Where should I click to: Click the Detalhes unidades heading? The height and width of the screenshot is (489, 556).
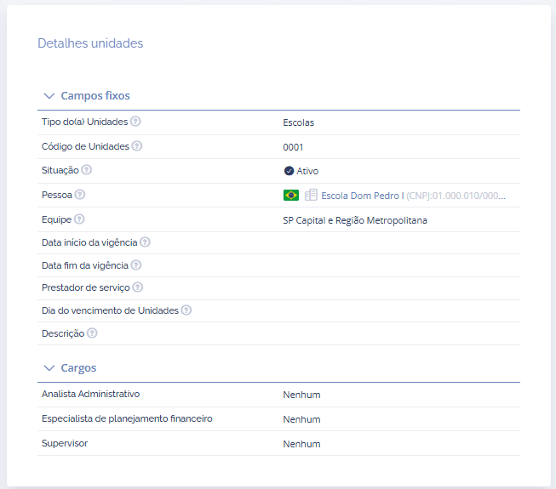pos(90,43)
